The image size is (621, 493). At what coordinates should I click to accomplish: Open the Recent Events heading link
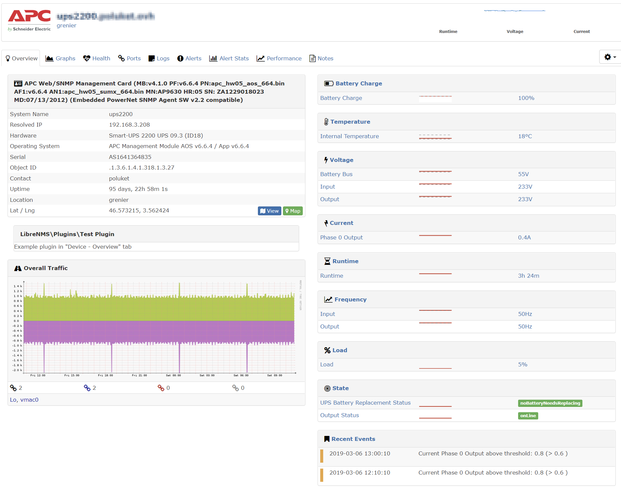coord(353,439)
